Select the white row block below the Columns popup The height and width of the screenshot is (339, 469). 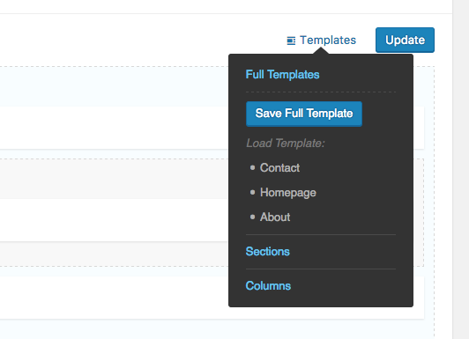(212, 313)
